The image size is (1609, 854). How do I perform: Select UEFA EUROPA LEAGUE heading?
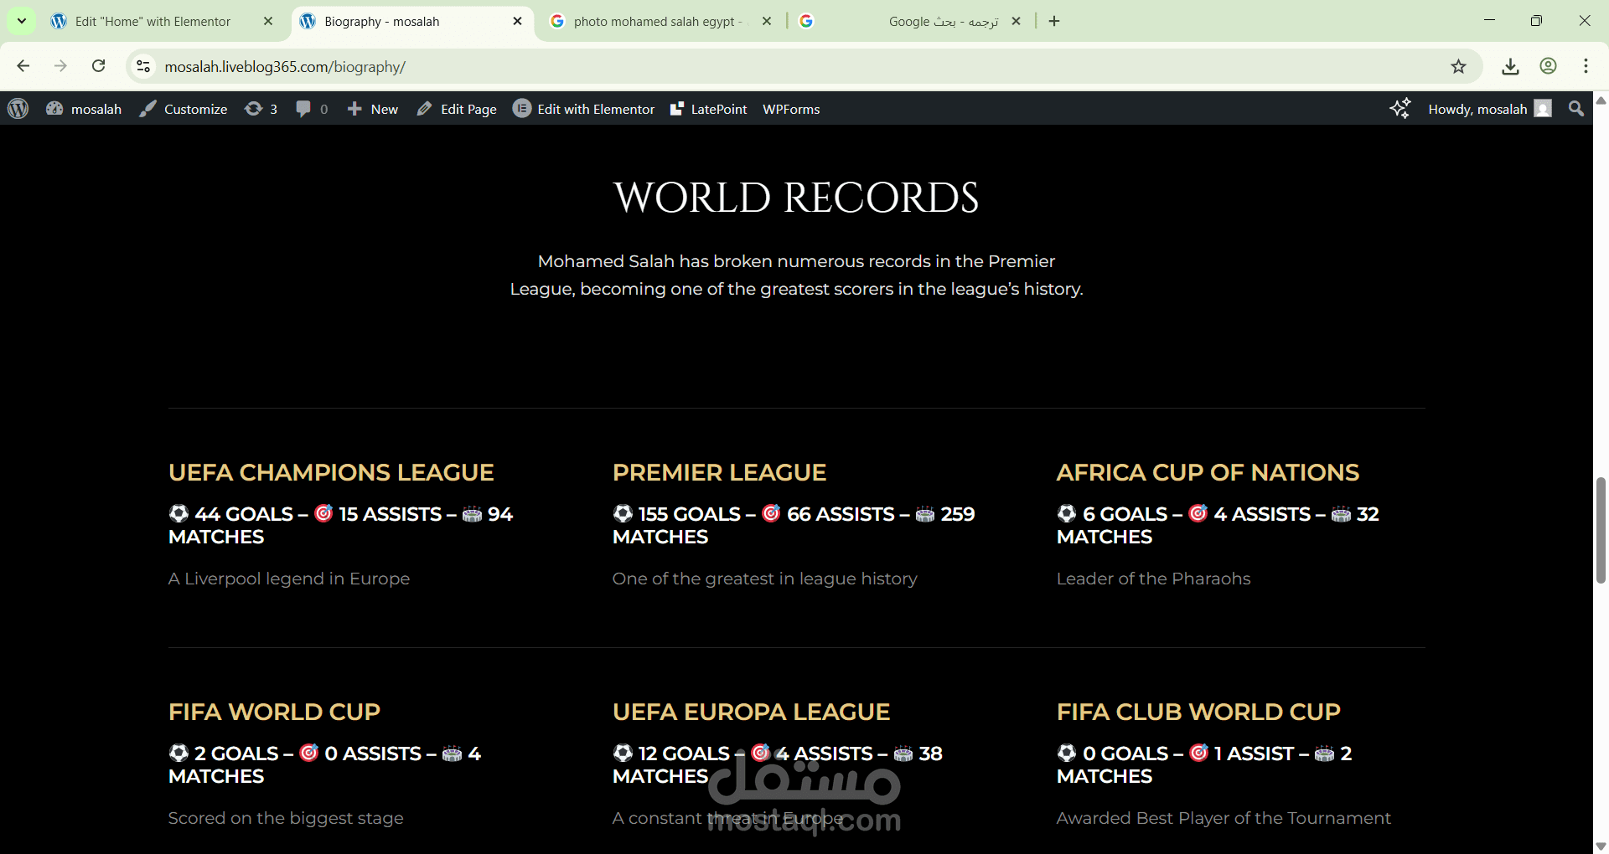click(x=751, y=712)
